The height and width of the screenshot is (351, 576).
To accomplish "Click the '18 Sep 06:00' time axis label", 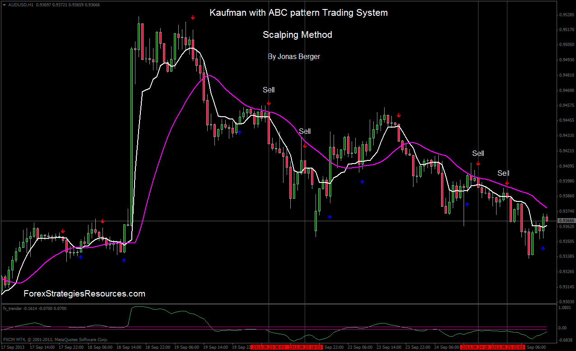I will pyautogui.click(x=100, y=348).
